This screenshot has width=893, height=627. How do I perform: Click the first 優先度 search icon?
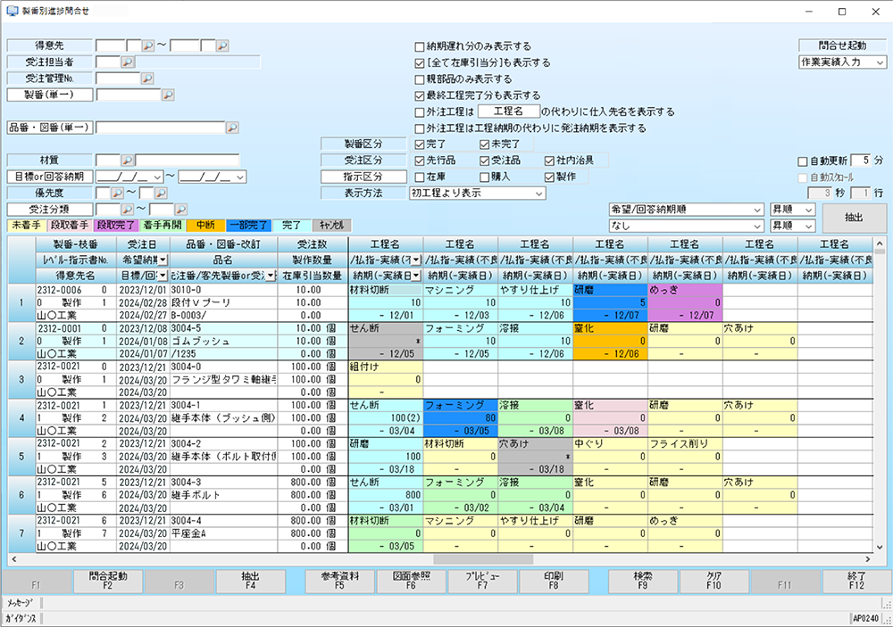click(x=116, y=193)
